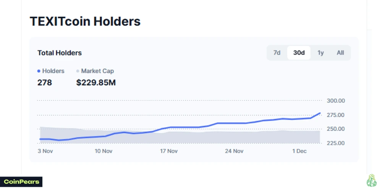Show the 1y holders history

click(320, 53)
